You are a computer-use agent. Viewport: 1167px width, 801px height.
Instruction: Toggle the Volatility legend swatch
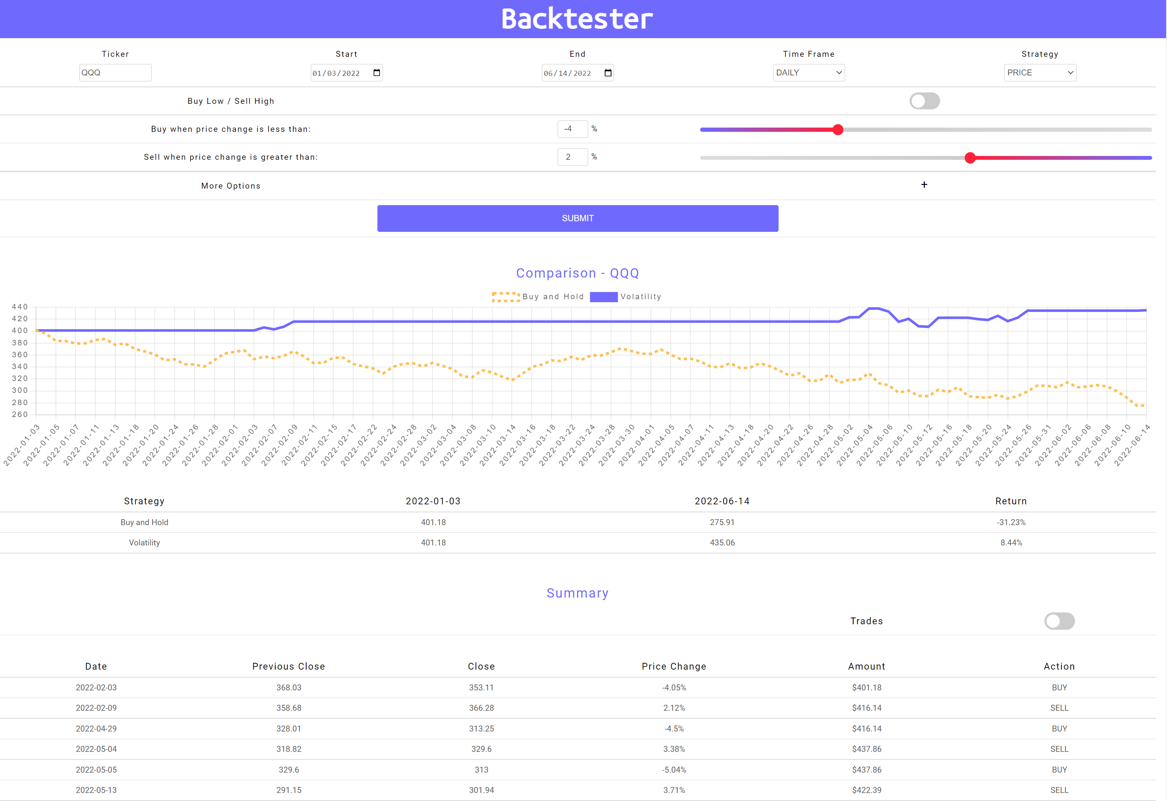pyautogui.click(x=603, y=297)
